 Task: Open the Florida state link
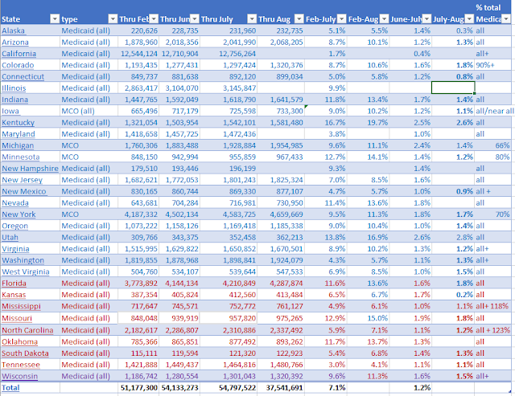pyautogui.click(x=14, y=284)
